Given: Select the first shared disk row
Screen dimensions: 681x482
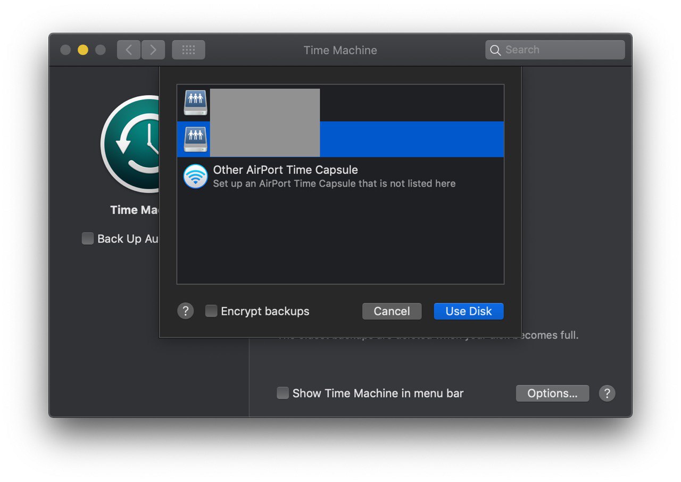Looking at the screenshot, I should tap(340, 103).
